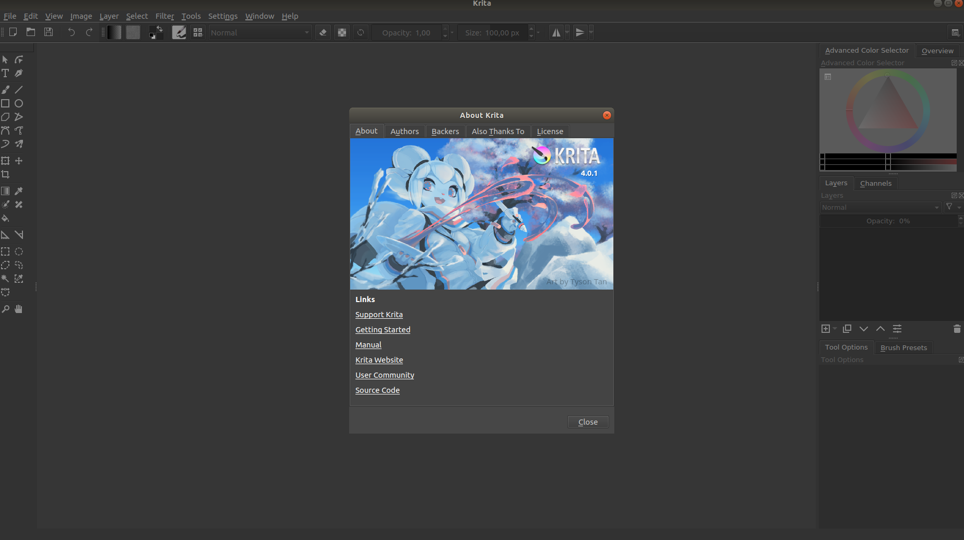Select the Gradient tool
Image resolution: width=964 pixels, height=540 pixels.
click(x=5, y=191)
